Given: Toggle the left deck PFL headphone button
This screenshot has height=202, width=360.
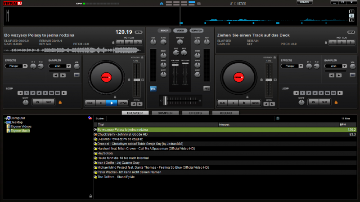Looking at the screenshot, I should (153, 88).
